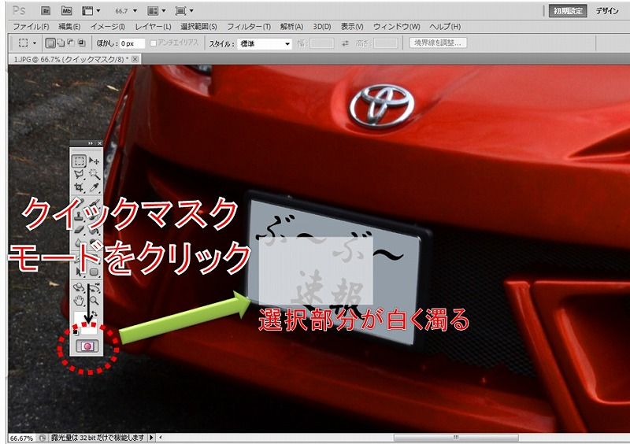Screen dimensions: 630x444
Task: Switch to the 1.JPG document tab
Action: pos(71,59)
